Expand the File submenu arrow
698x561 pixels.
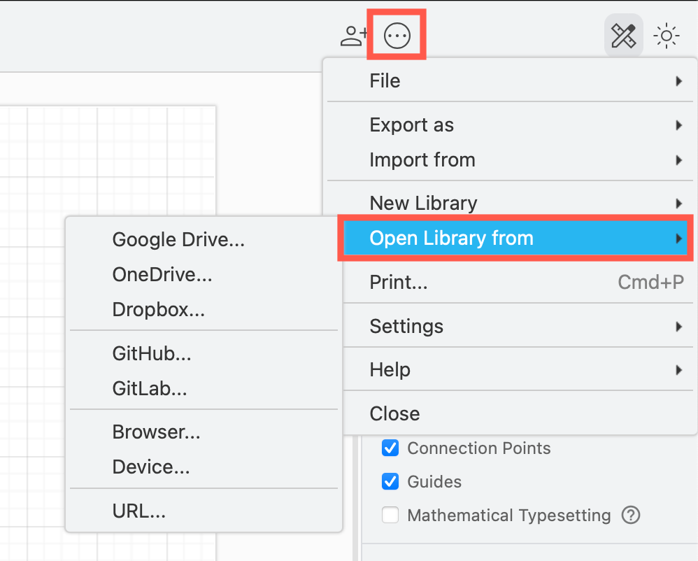click(677, 80)
